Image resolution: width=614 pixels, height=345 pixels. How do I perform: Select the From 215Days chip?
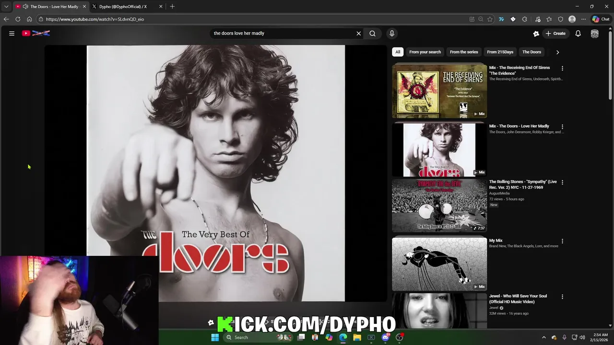coord(500,52)
